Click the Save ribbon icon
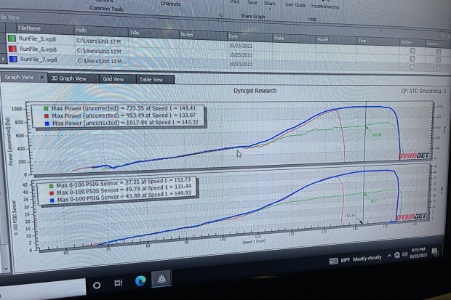This screenshot has height=300, width=451. [x=253, y=2]
